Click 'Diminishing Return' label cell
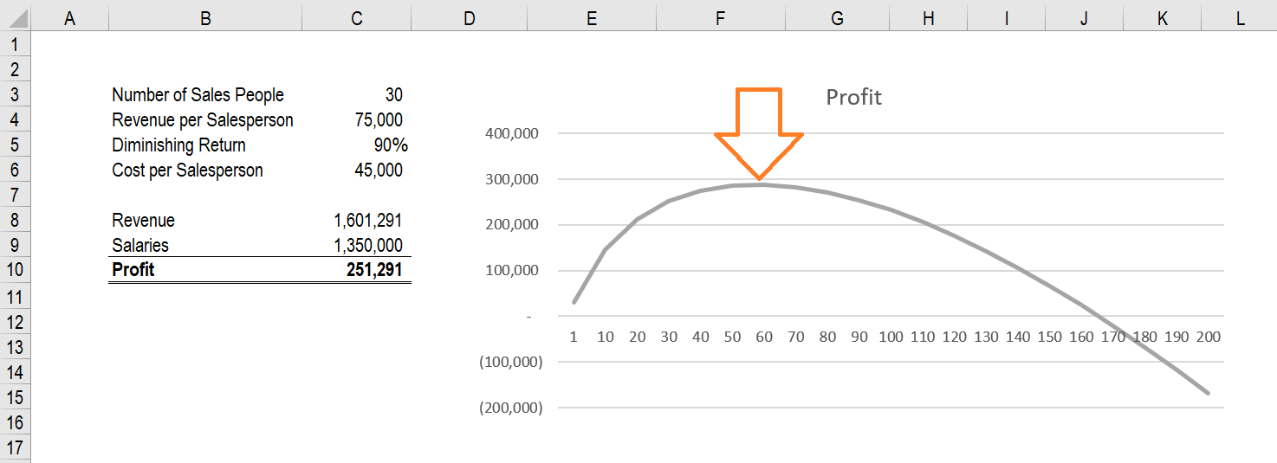This screenshot has height=463, width=1277. [178, 145]
